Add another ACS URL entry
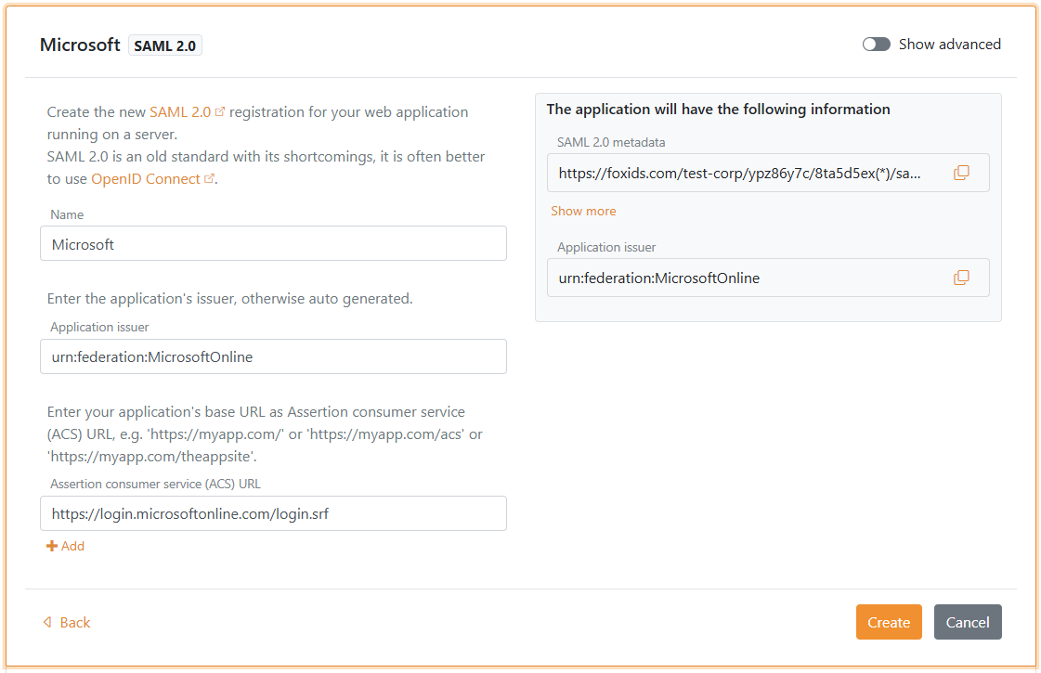The width and height of the screenshot is (1041, 673). (72, 547)
